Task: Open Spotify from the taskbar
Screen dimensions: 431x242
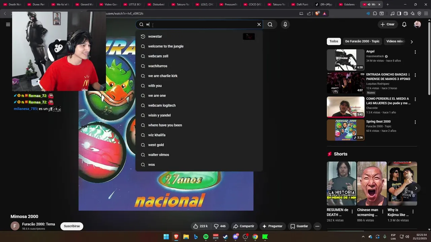Action: click(x=206, y=237)
